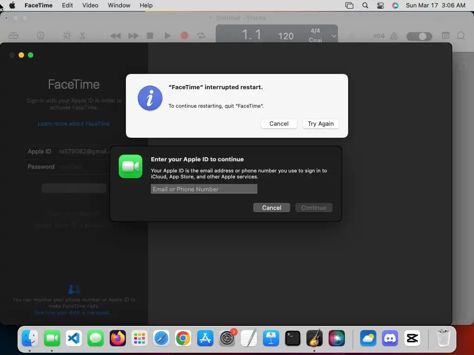
Task: Open the Window menu
Action: pos(119,6)
